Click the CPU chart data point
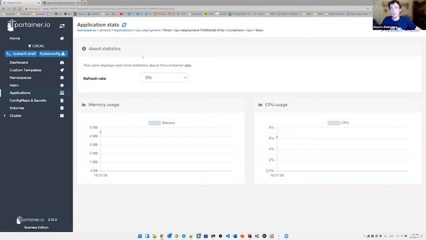Screen dimensions: 426x240 [277, 137]
